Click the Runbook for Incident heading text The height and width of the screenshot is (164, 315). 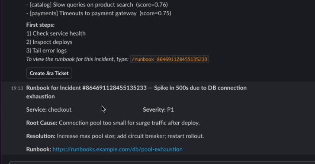(136, 92)
